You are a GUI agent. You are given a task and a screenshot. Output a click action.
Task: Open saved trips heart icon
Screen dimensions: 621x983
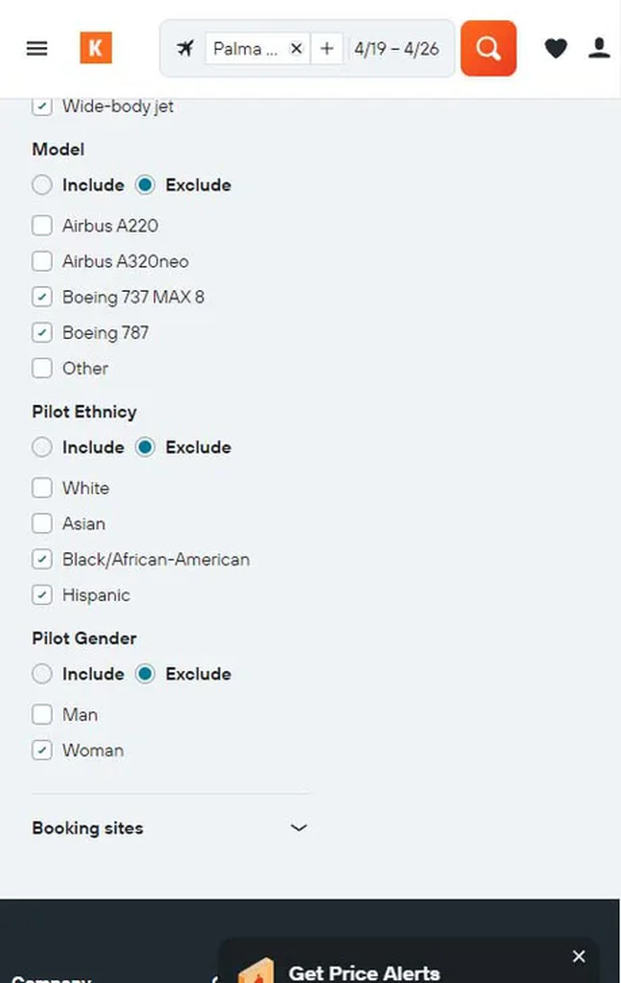click(x=555, y=48)
